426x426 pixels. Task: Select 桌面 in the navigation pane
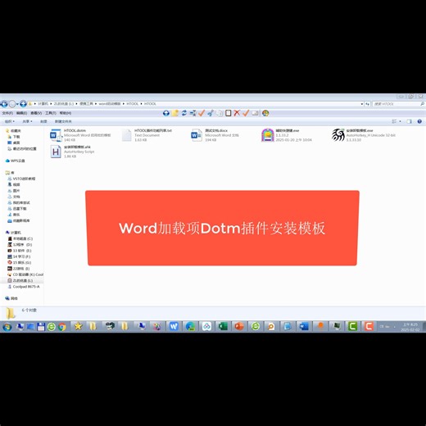tap(16, 143)
